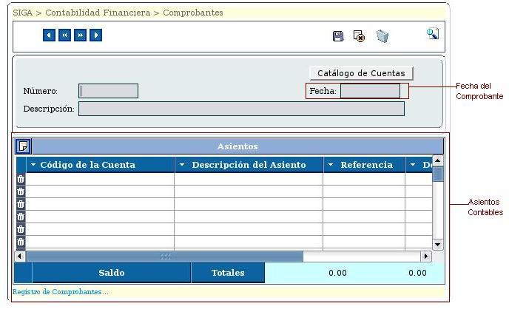Click the next record navigation button

(x=80, y=35)
